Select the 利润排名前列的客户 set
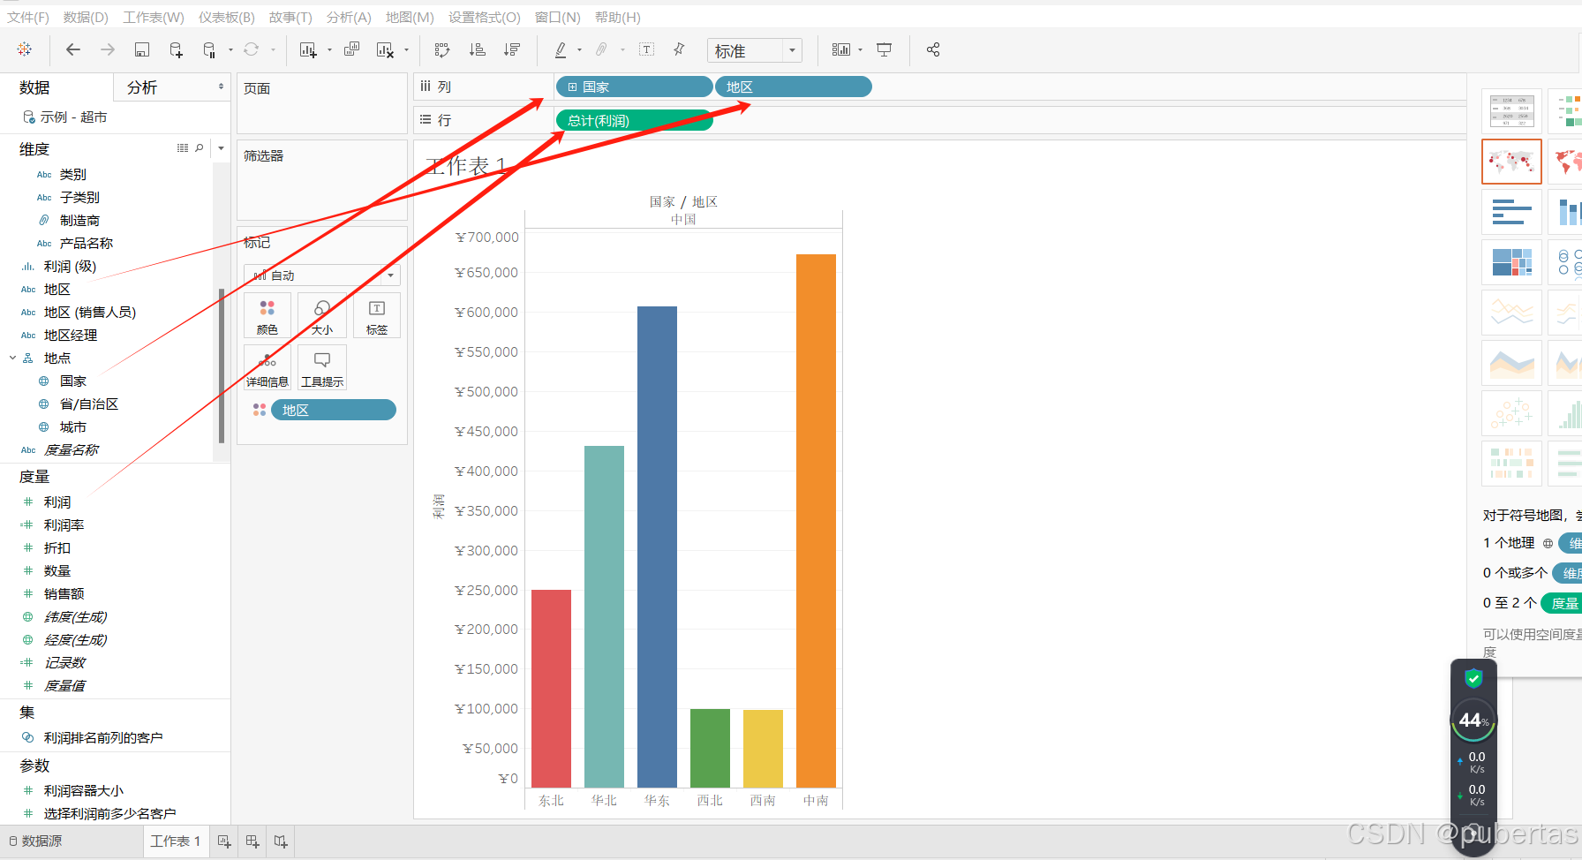Screen dimensions: 1582x860 pyautogui.click(x=102, y=737)
